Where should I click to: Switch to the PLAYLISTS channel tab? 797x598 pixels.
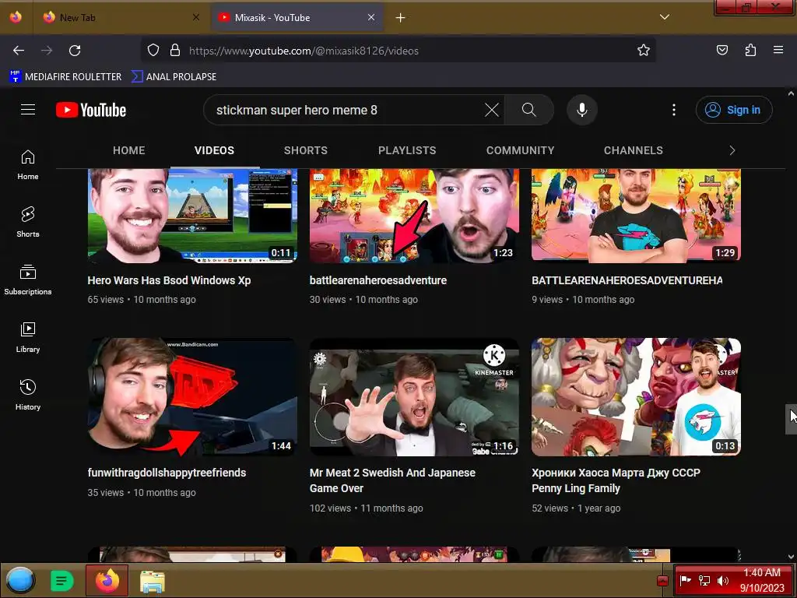(407, 150)
